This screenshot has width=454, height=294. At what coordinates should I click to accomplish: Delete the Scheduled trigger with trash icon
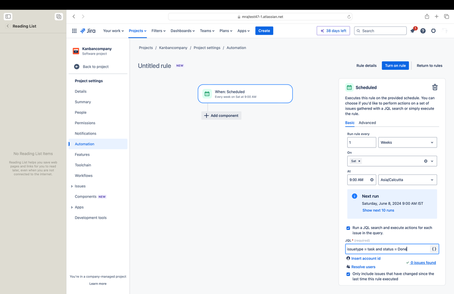pos(435,87)
